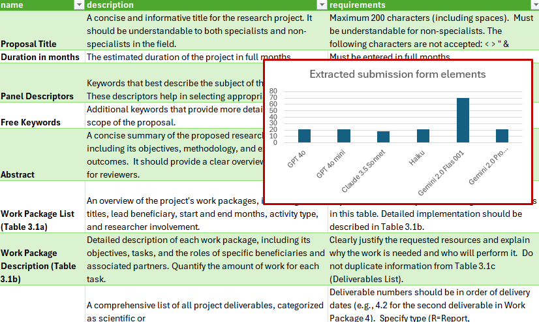Select the 'Detailed description of each work package' cell
This screenshot has width=539, height=322.
coord(206,259)
